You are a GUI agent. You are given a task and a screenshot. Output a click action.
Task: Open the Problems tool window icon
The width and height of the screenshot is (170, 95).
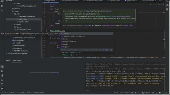point(2,84)
